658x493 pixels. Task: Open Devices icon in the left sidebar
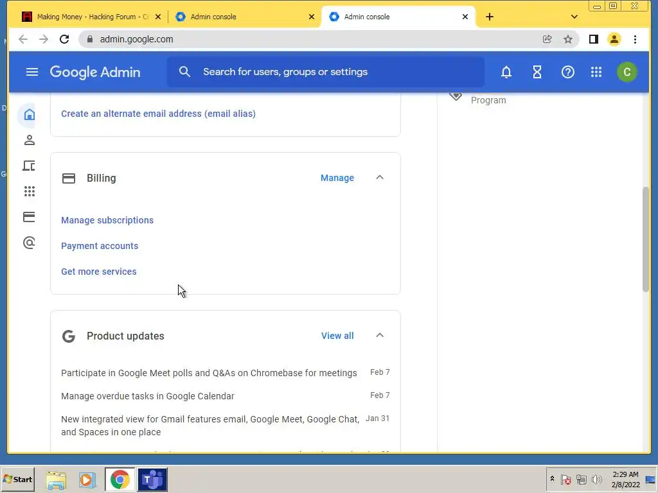[x=29, y=166]
